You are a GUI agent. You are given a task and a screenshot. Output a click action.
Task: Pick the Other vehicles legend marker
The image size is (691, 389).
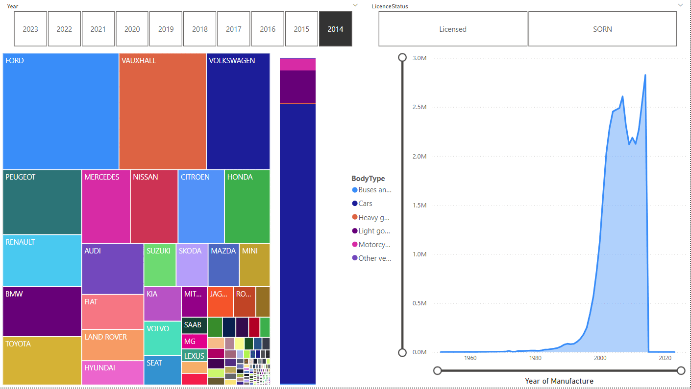355,258
